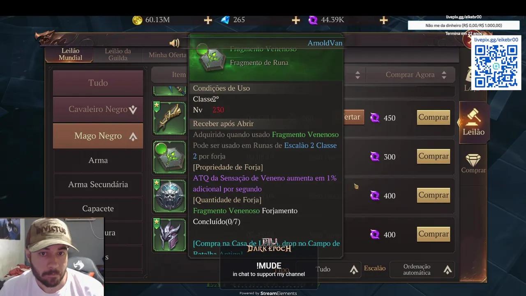Buy the 300 priced rune fragment
This screenshot has width=526, height=296.
coord(434,156)
